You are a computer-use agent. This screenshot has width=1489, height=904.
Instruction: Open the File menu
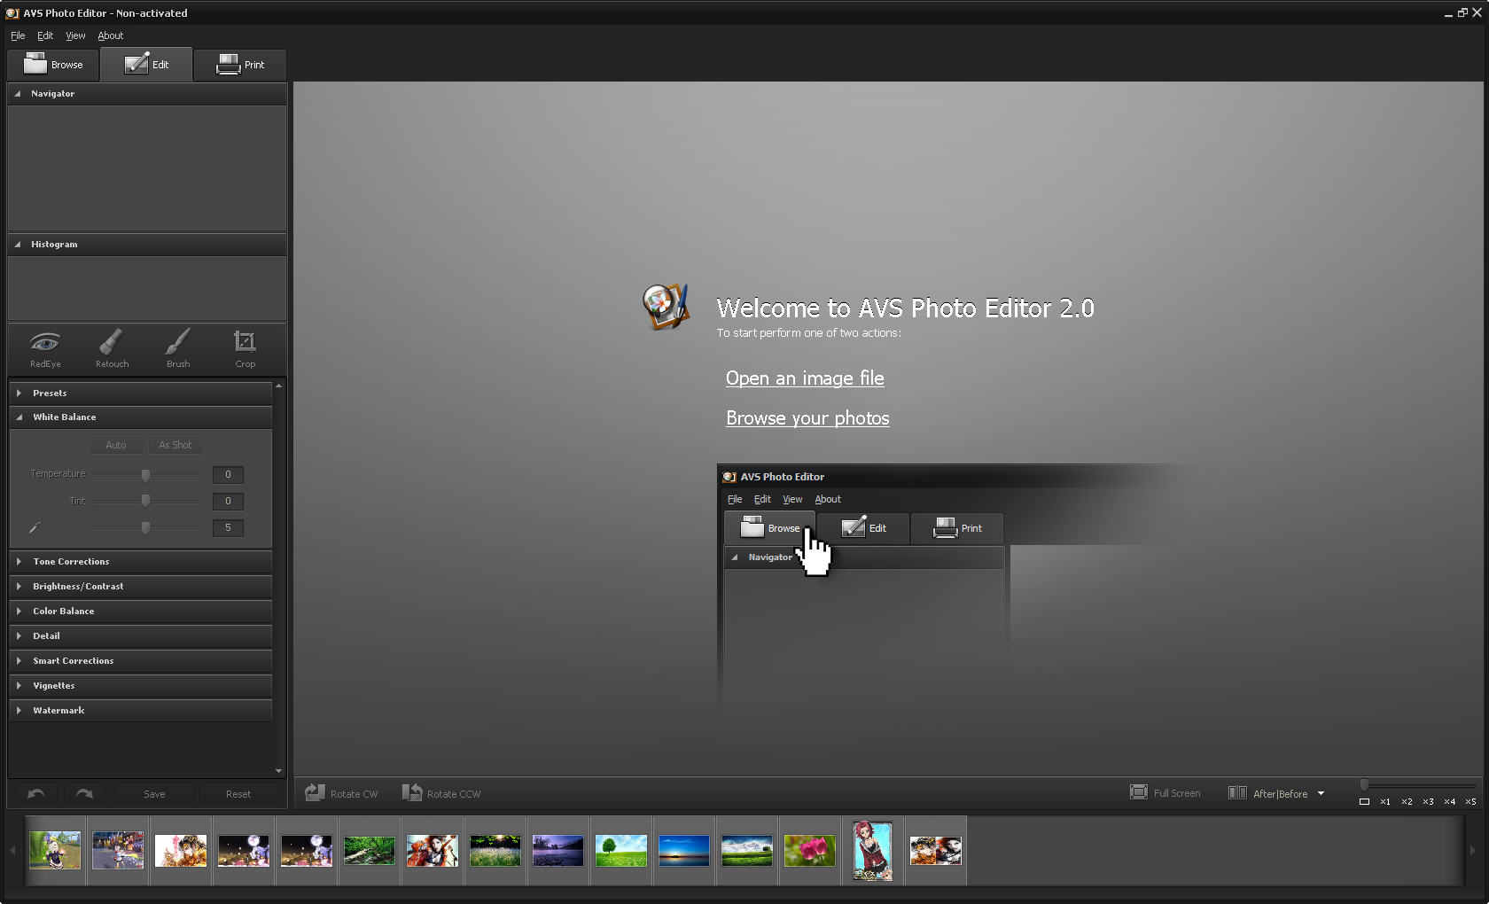point(18,35)
